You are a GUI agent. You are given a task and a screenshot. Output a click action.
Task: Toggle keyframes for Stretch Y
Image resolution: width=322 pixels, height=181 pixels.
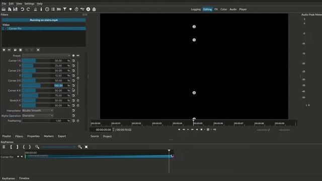pos(78,106)
